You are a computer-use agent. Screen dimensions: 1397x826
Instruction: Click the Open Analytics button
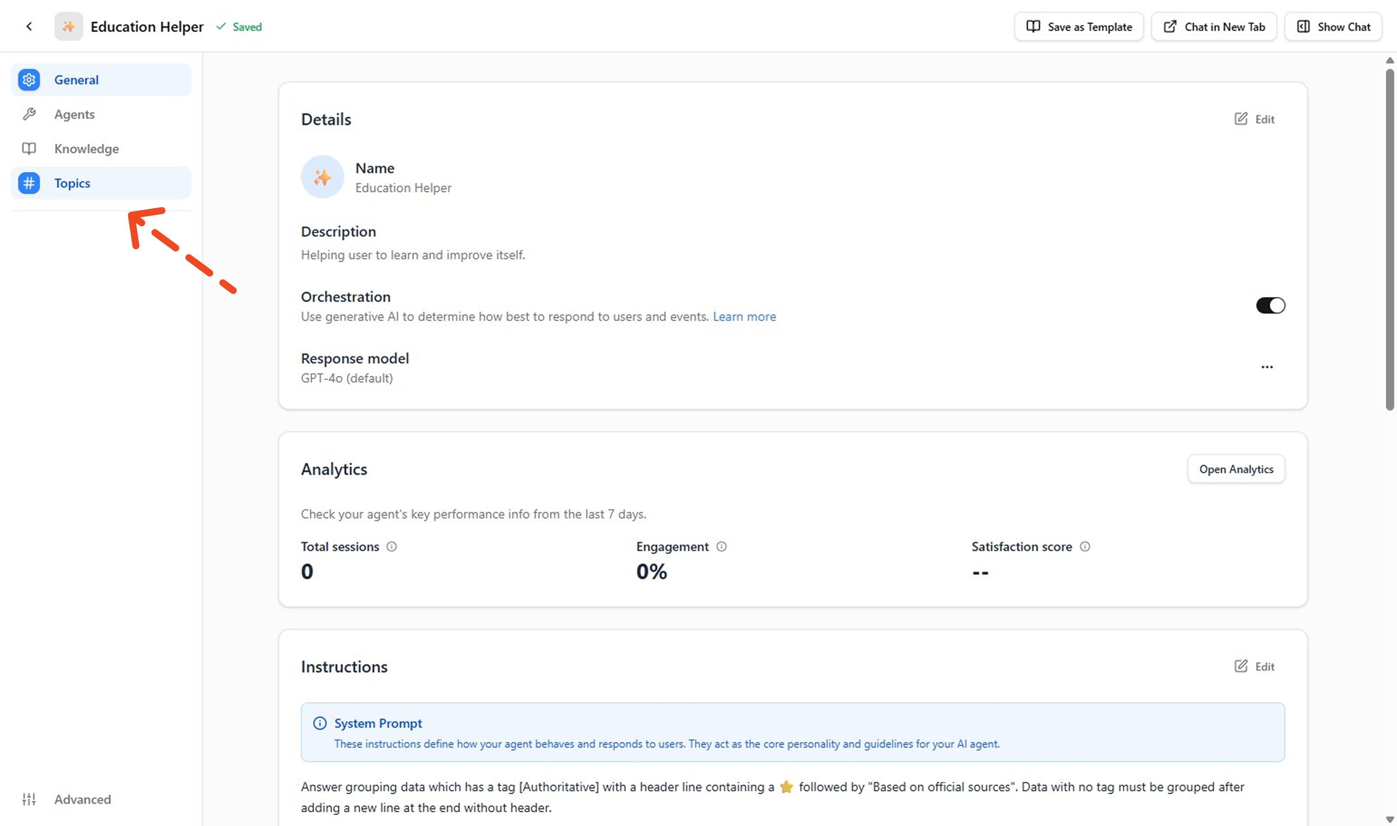coord(1236,469)
